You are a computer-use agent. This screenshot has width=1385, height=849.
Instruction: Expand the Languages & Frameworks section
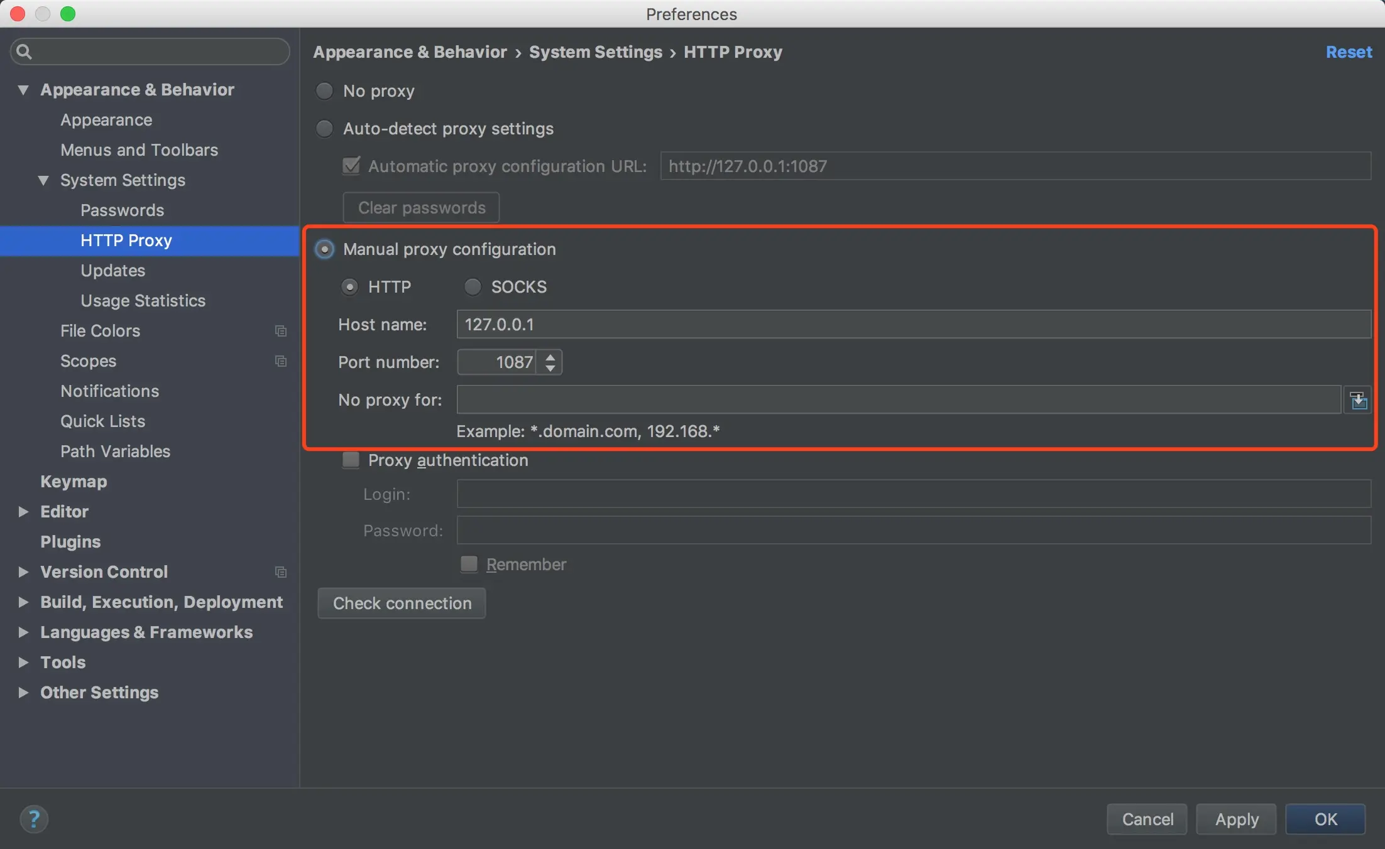[x=23, y=632]
